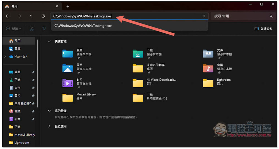Viewport: 279px width, 149px height.
Task: Choose the Taskmgr.exe address suggestion
Action: pyautogui.click(x=129, y=26)
